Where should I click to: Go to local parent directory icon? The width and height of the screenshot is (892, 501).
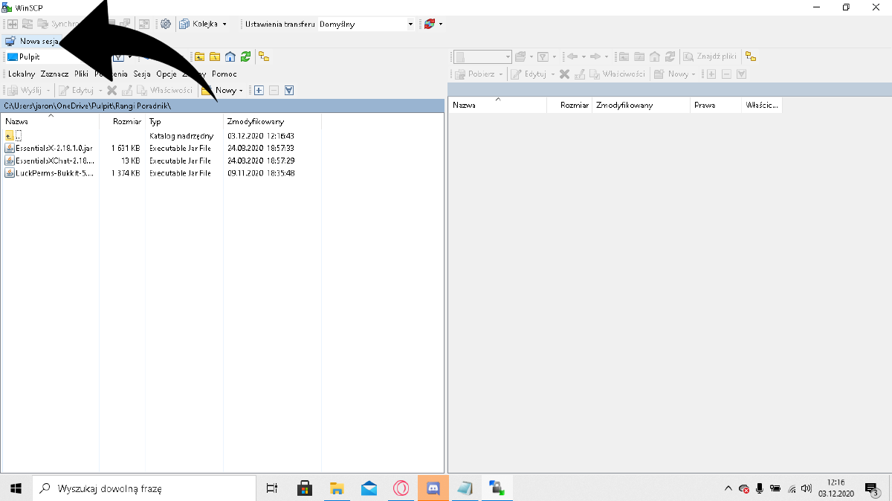click(x=199, y=56)
